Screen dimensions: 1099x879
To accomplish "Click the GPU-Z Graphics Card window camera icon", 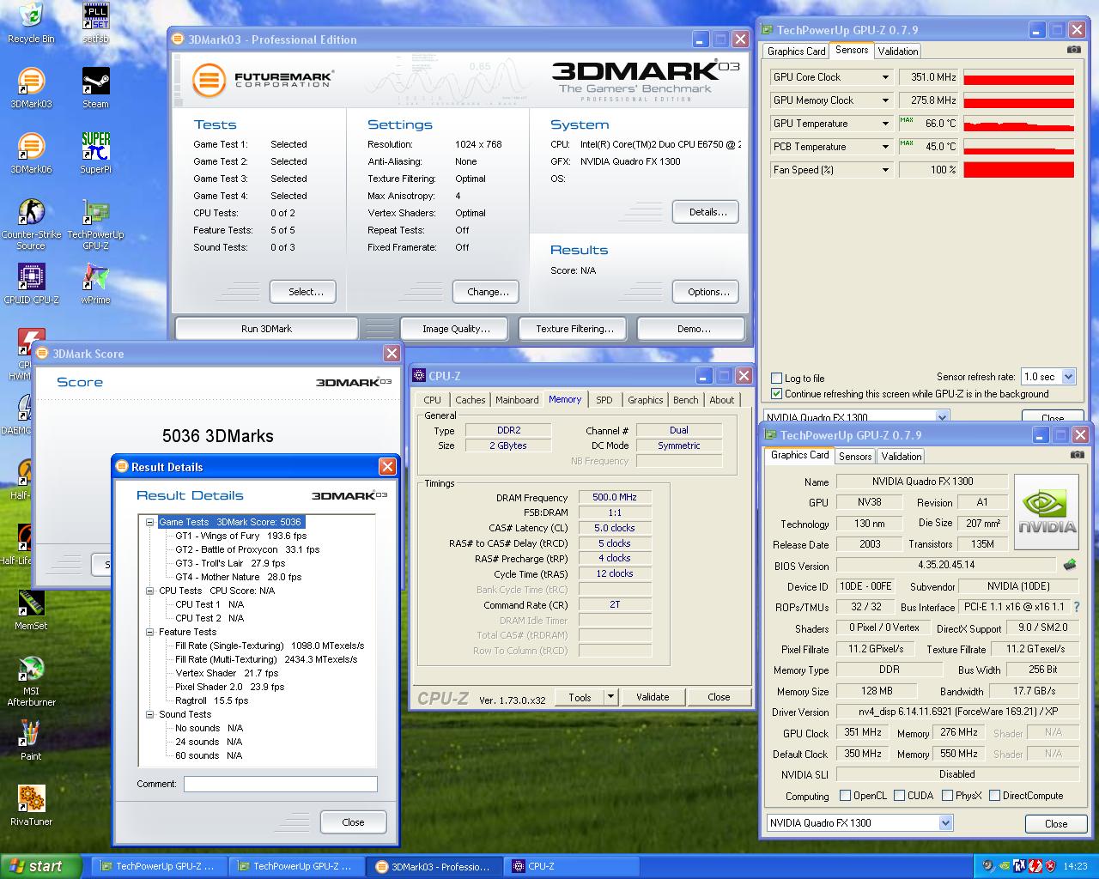I will pyautogui.click(x=1077, y=455).
